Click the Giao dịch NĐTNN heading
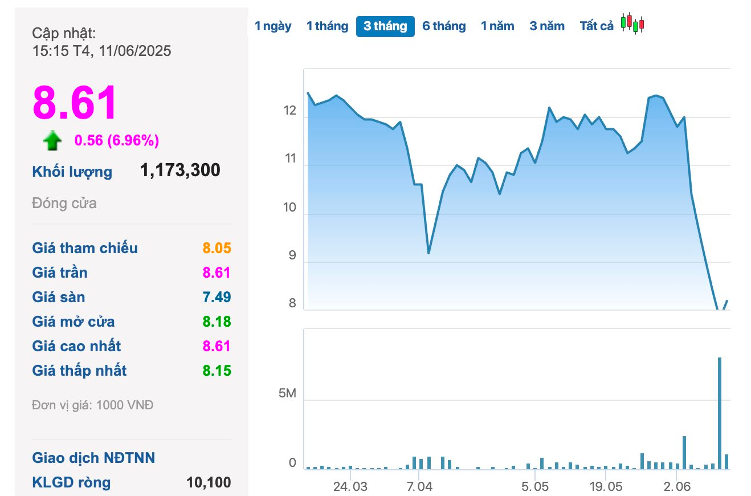 click(93, 458)
